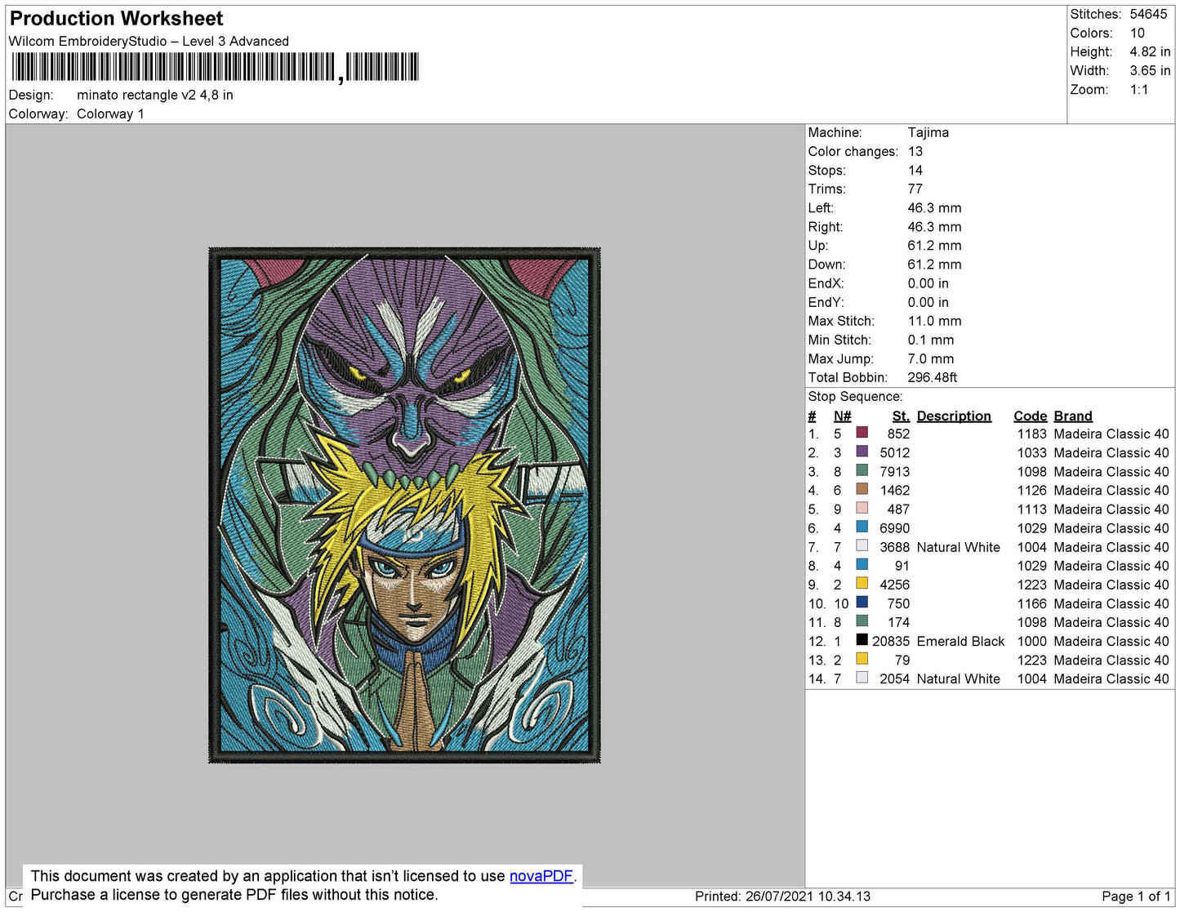Click the 'N#' column header
Image resolution: width=1180 pixels, height=912 pixels.
843,416
